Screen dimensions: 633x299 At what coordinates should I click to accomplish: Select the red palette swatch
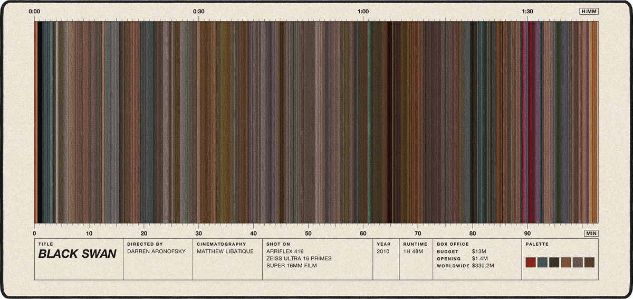pyautogui.click(x=531, y=263)
